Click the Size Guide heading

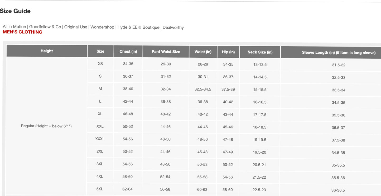point(15,11)
